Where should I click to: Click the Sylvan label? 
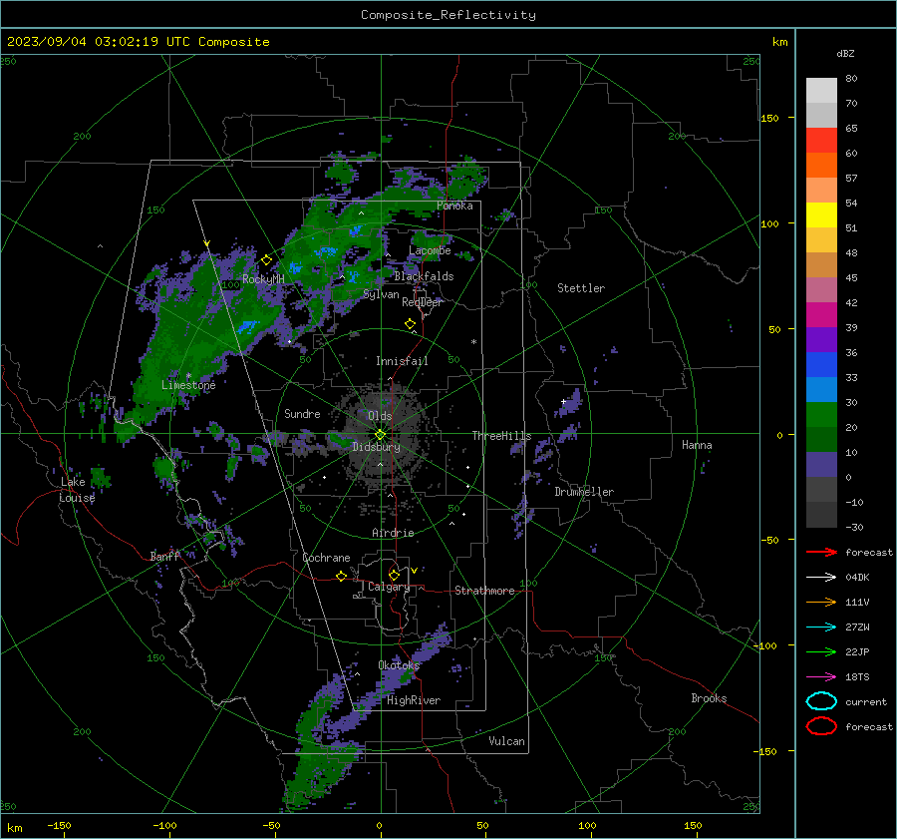click(x=381, y=294)
